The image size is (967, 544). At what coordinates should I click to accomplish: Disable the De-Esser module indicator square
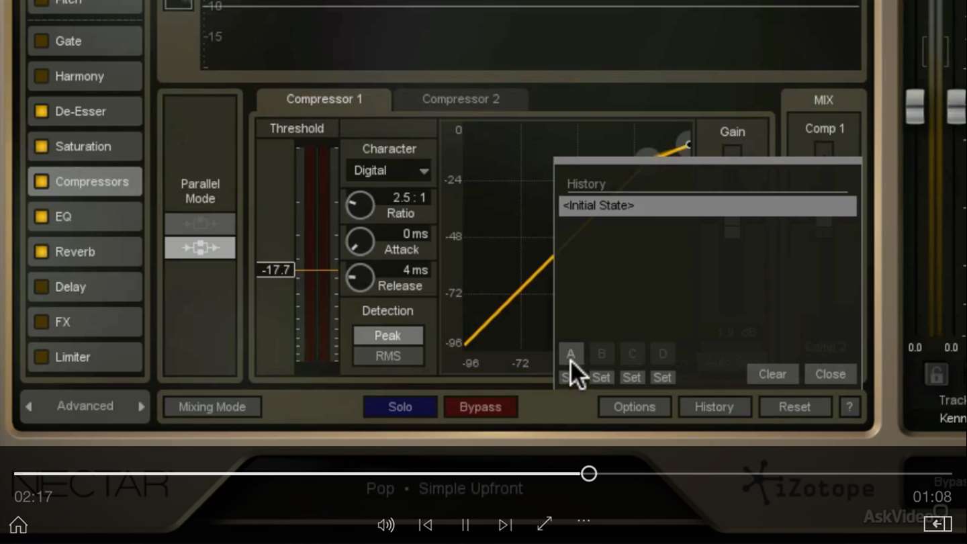click(x=42, y=111)
